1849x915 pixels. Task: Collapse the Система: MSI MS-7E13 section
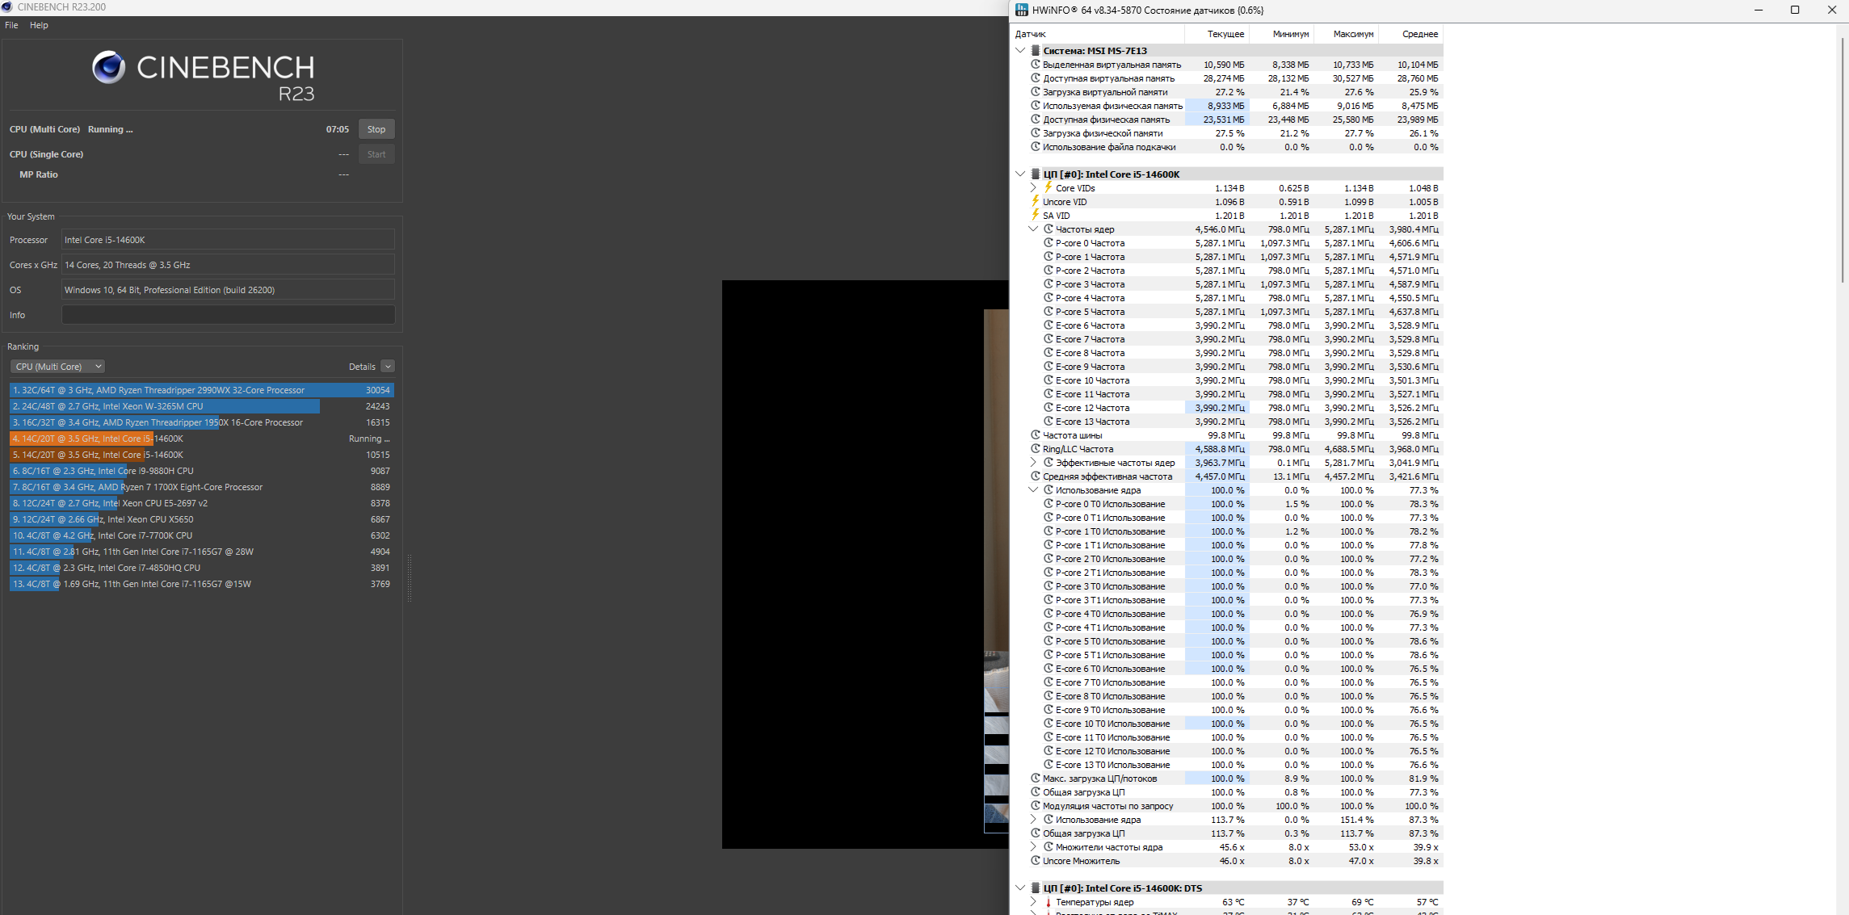coord(1020,50)
